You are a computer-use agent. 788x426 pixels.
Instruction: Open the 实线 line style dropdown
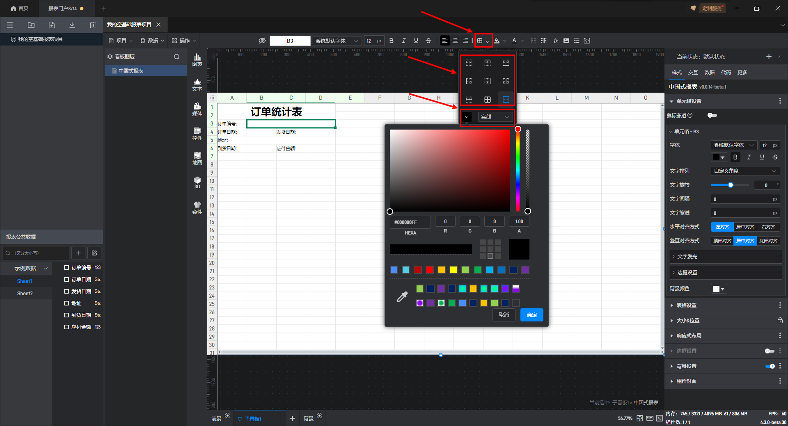pyautogui.click(x=495, y=117)
